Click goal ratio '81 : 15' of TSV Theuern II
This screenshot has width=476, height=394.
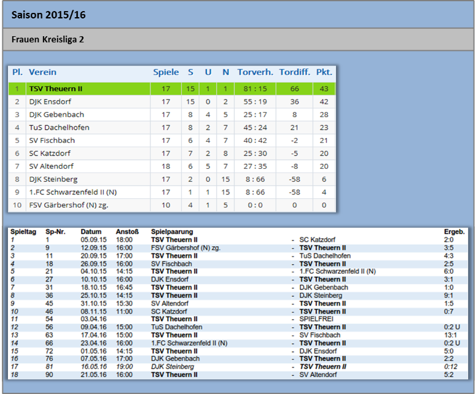(x=255, y=89)
